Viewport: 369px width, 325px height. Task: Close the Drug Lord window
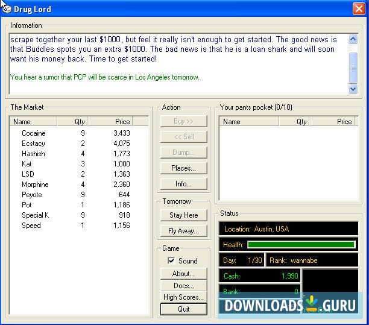pos(358,9)
